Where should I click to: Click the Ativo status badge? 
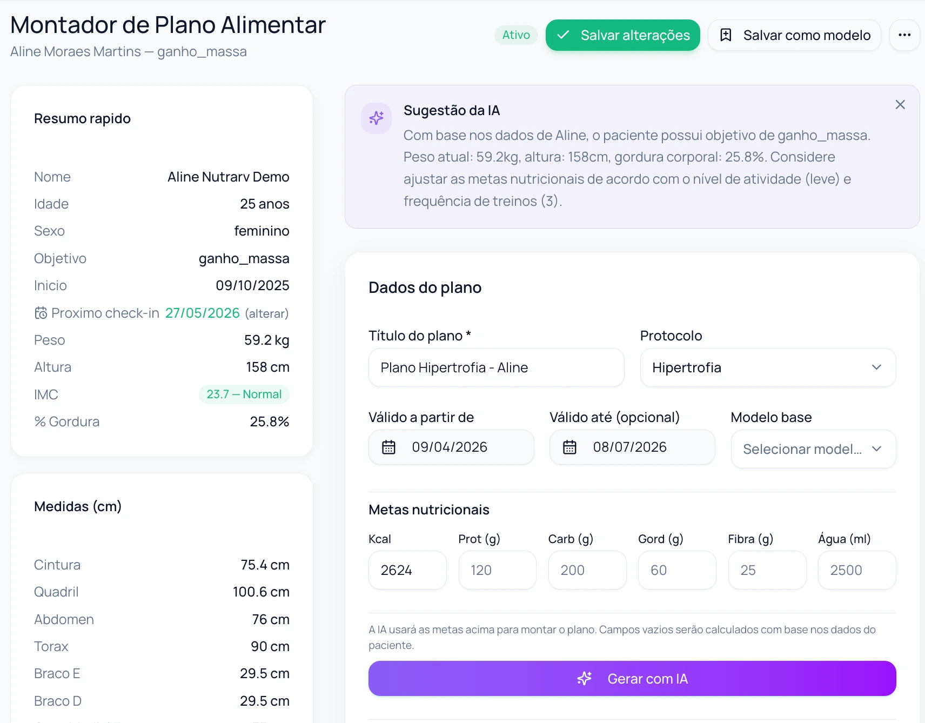[x=516, y=35]
